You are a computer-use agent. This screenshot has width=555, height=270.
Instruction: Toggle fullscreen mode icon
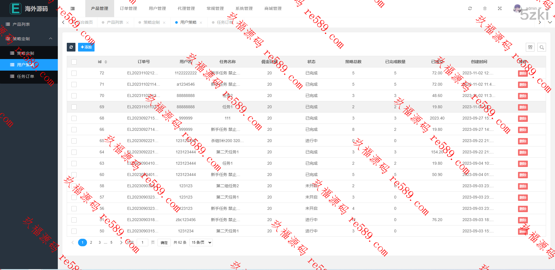499,9
